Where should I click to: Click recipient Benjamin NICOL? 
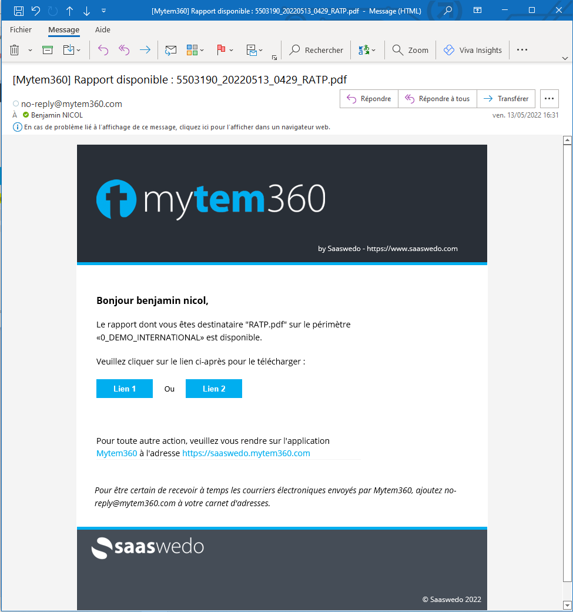[x=57, y=115]
